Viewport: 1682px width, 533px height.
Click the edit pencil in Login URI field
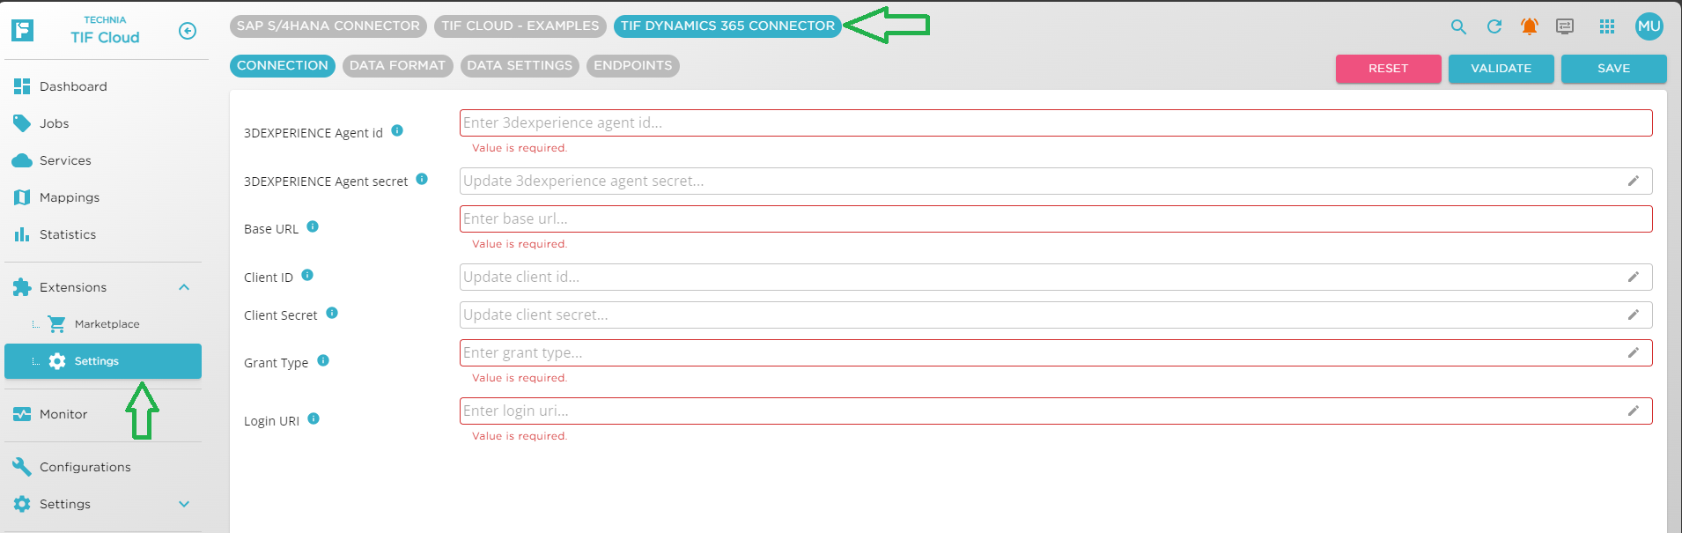pyautogui.click(x=1634, y=411)
